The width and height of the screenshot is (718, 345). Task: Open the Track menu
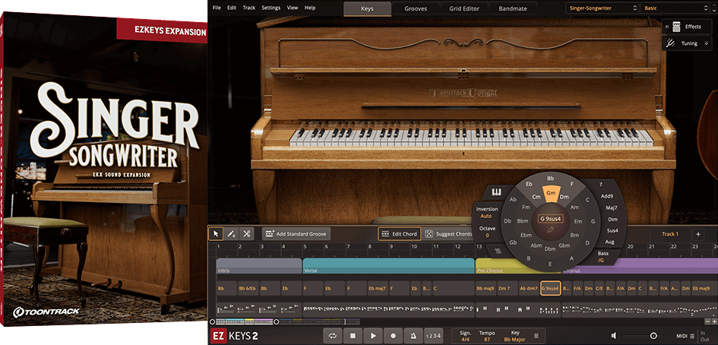click(x=249, y=8)
